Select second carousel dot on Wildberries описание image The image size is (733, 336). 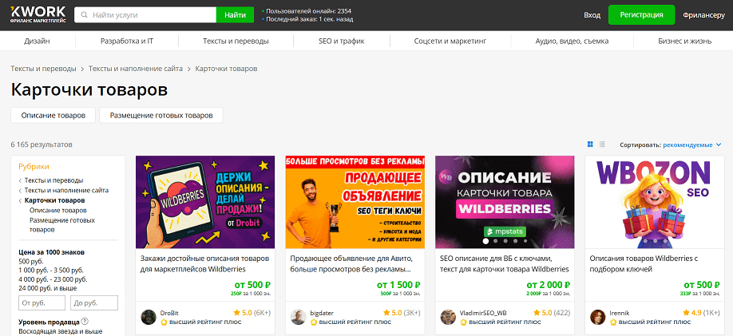click(496, 241)
